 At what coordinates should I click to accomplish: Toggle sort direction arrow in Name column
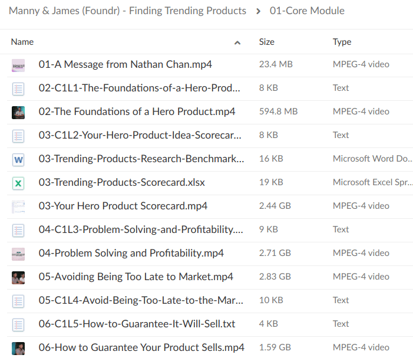coord(237,42)
